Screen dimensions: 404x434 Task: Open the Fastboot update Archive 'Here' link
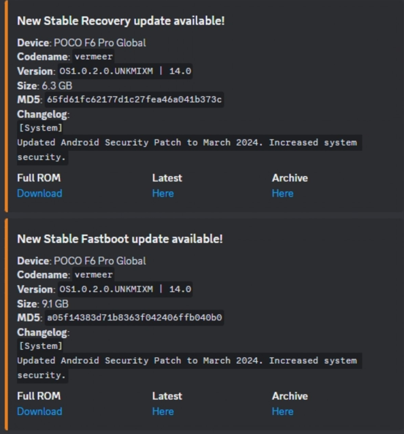282,412
